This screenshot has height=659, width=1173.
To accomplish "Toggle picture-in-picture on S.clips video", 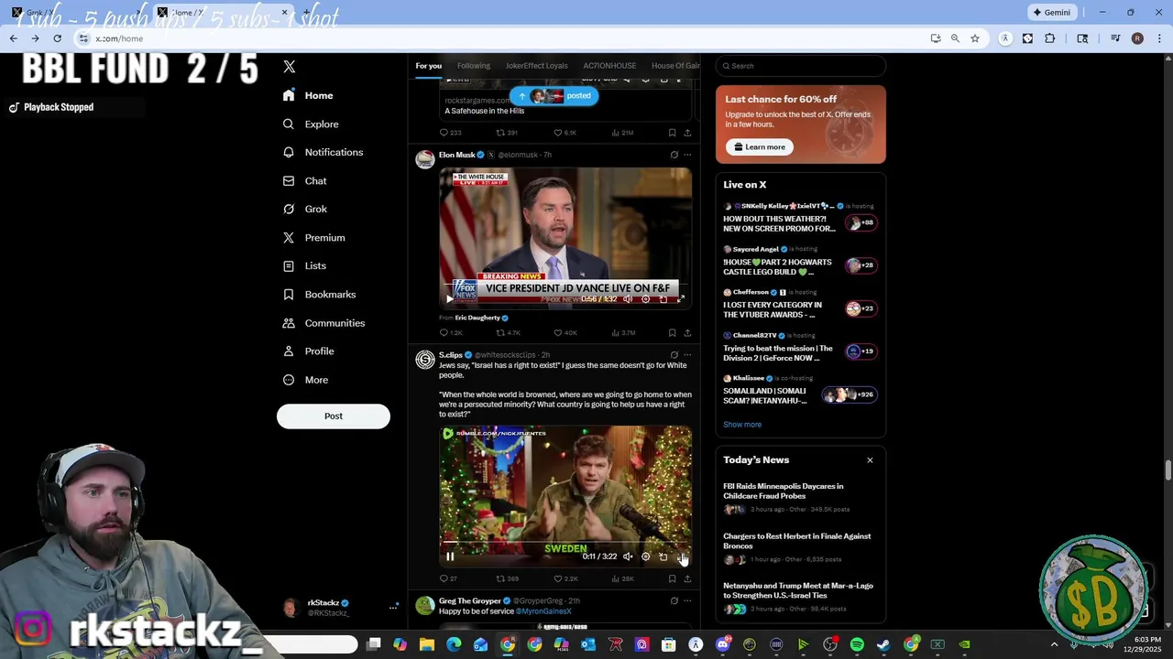I will click(x=663, y=556).
